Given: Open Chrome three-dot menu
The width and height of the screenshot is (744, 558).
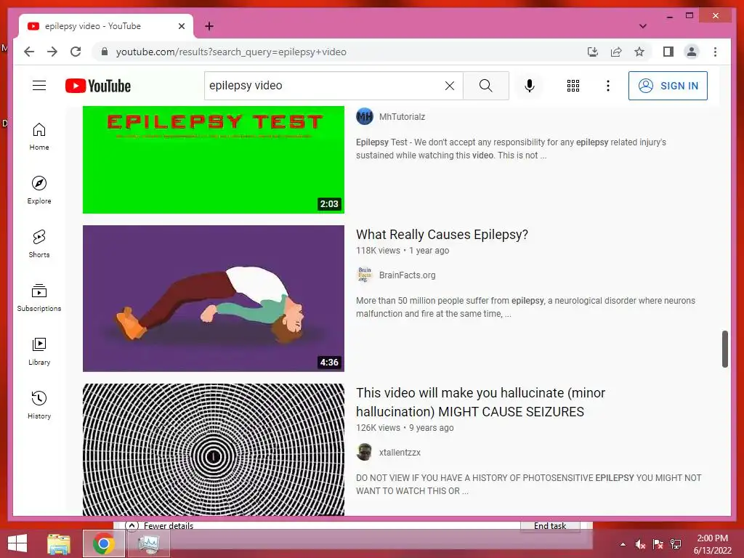Looking at the screenshot, I should [x=715, y=52].
